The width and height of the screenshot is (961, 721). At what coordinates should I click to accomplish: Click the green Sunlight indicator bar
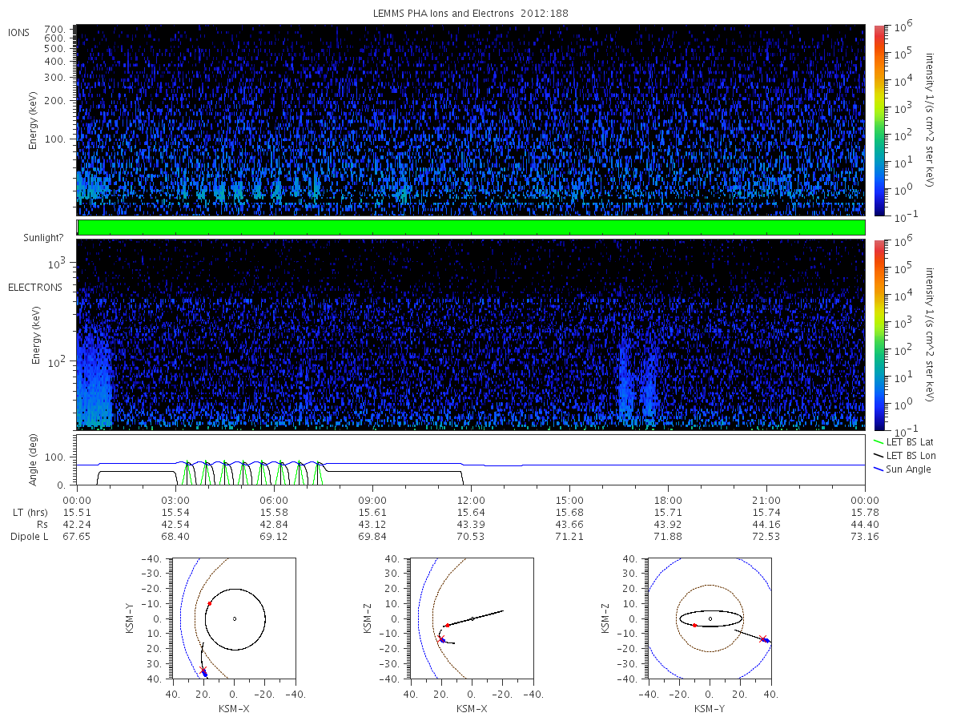pos(471,228)
